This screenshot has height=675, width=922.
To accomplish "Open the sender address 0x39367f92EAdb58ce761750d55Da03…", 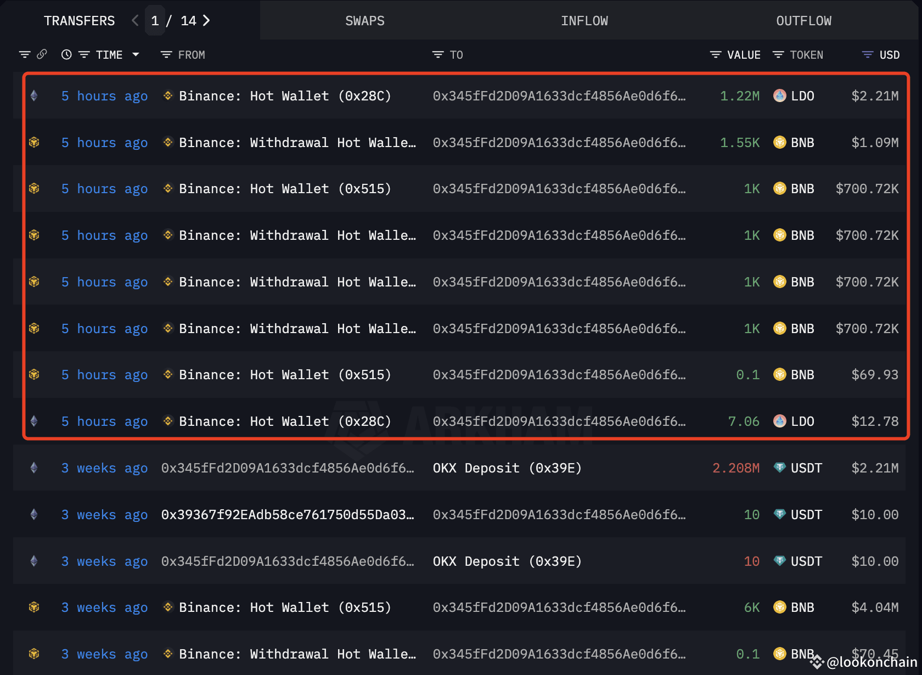I will 288,515.
